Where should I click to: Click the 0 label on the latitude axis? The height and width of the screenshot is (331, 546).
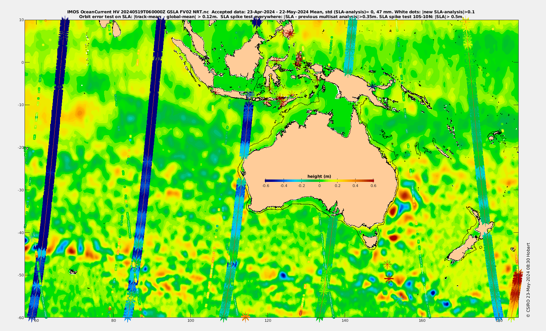23,62
